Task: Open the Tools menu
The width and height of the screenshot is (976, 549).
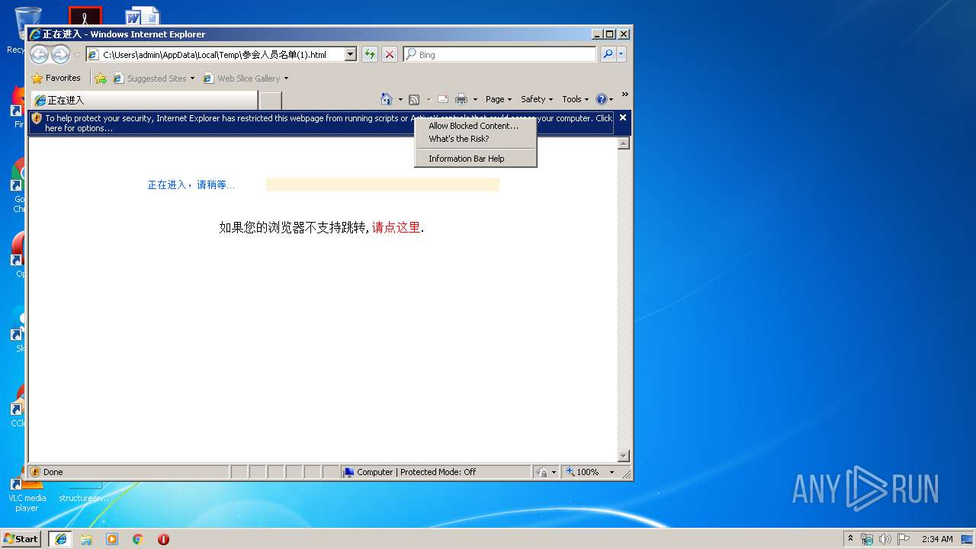Action: pos(575,99)
